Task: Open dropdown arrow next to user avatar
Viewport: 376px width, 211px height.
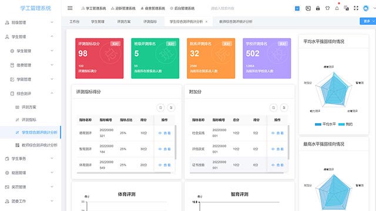Action: point(374,8)
